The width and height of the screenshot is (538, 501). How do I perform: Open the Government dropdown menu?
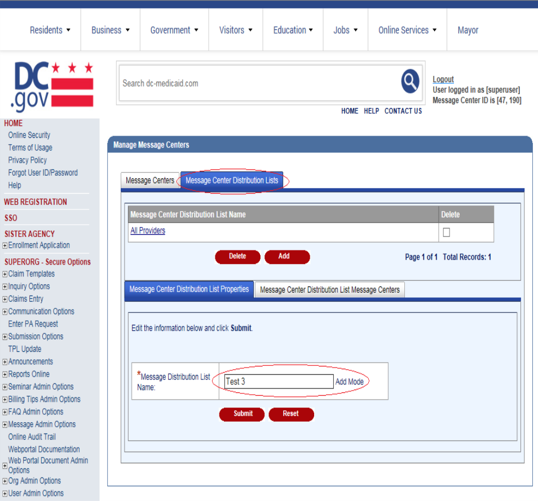[x=174, y=30]
